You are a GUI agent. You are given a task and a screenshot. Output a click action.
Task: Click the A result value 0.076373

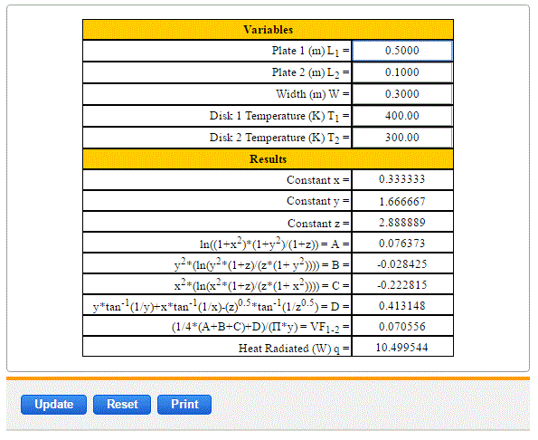click(401, 244)
